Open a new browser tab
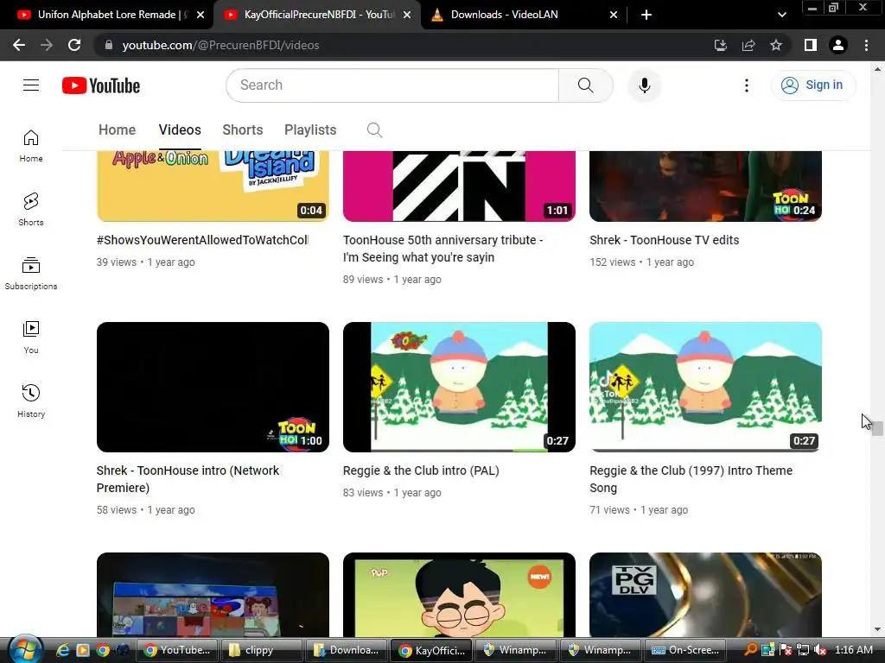 point(646,15)
